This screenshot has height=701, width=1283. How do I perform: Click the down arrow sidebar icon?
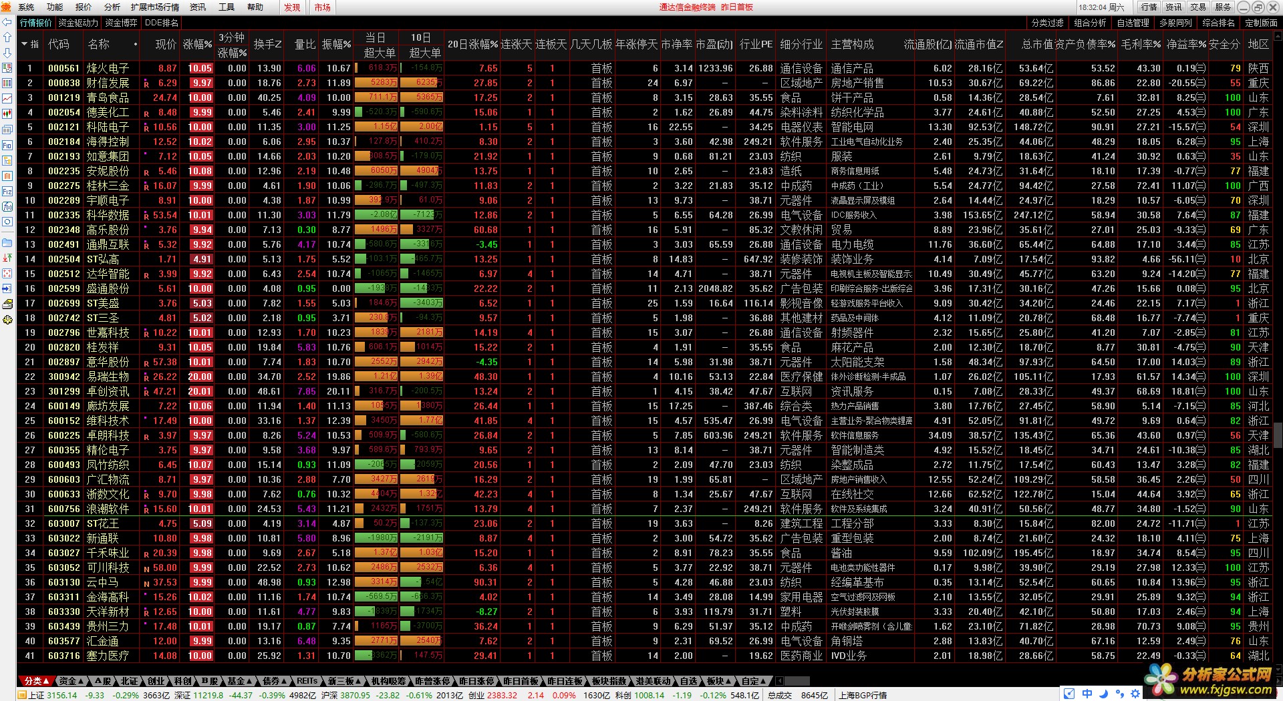(x=7, y=53)
